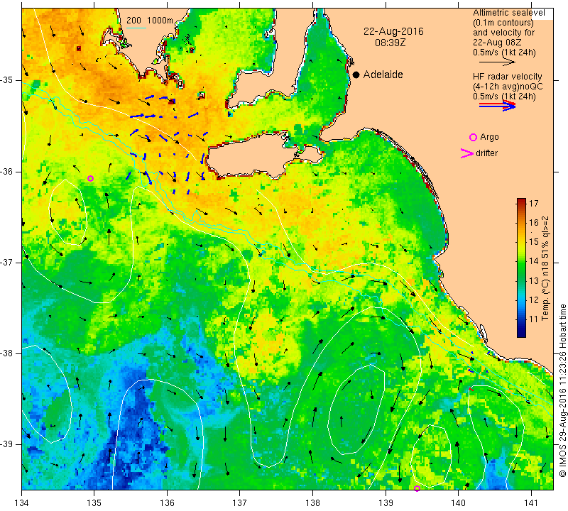
Task: Click the longitude label '137'
Action: pyautogui.click(x=239, y=503)
